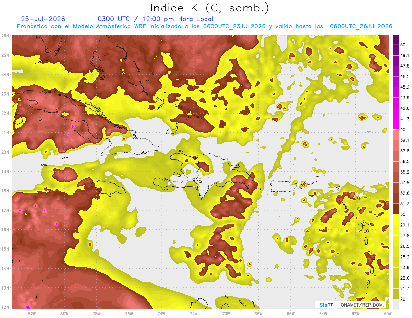
Task: Click the color bar label "40"
Action: click(403, 129)
